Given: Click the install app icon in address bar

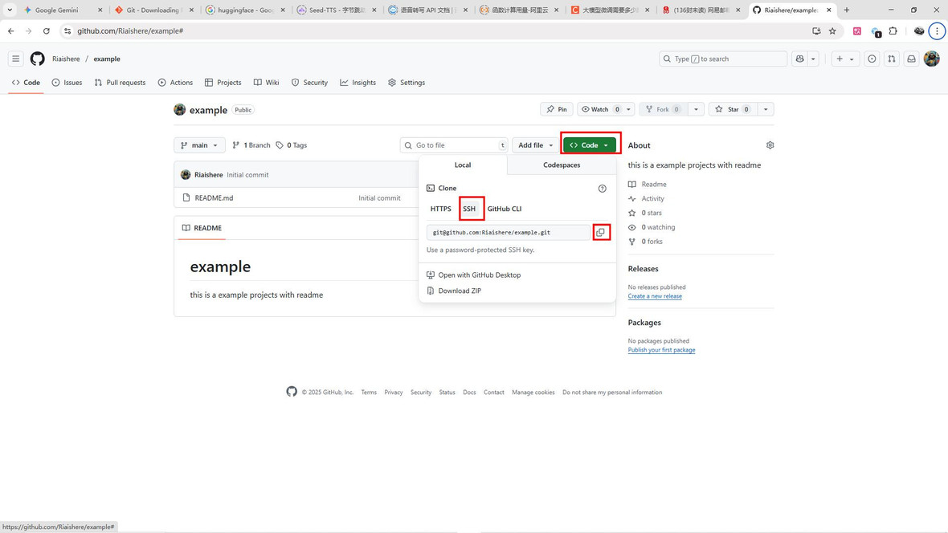Looking at the screenshot, I should click(816, 31).
